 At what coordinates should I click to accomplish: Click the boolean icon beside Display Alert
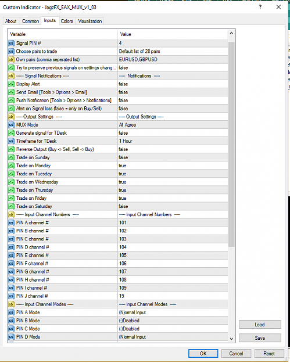pos(12,84)
